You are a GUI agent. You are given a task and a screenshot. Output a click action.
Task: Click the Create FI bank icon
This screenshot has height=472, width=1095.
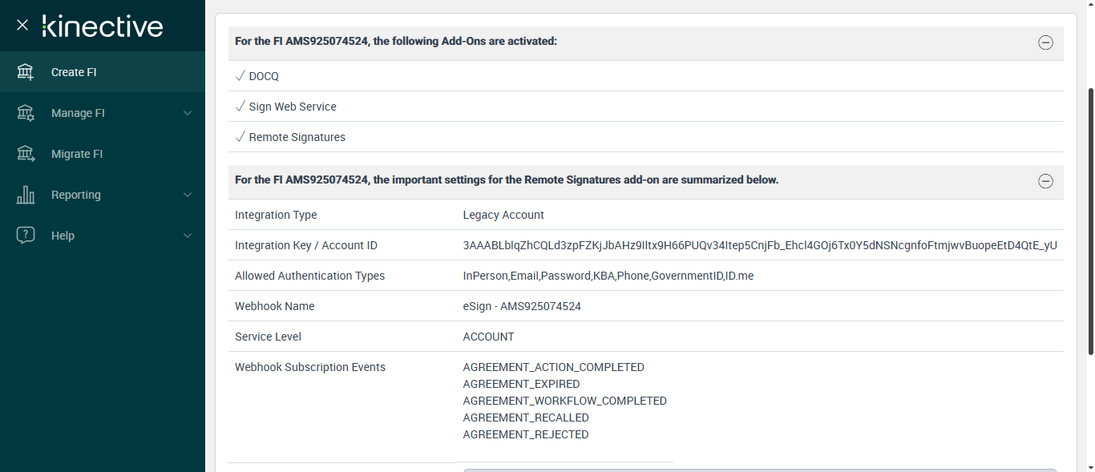pyautogui.click(x=26, y=72)
